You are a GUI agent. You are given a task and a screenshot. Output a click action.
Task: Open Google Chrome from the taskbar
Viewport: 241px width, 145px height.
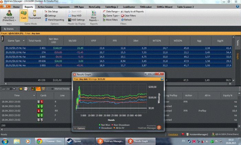tap(50, 141)
